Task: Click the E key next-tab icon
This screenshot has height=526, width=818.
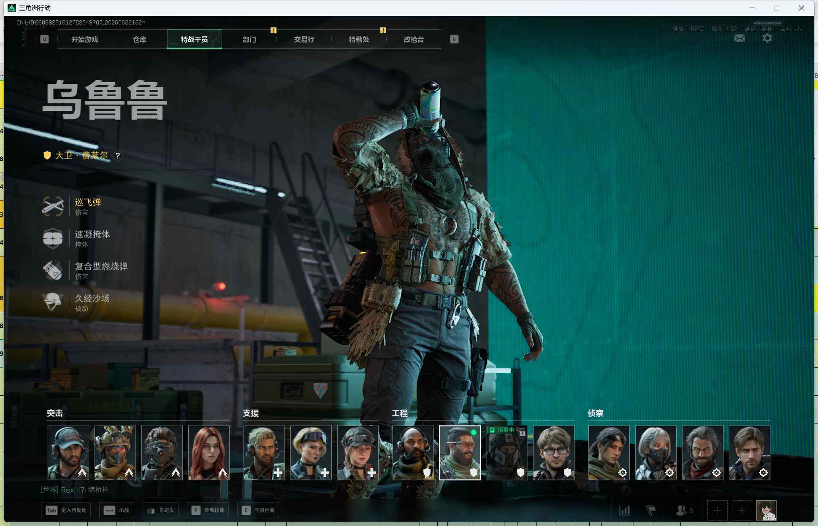Action: [x=454, y=39]
